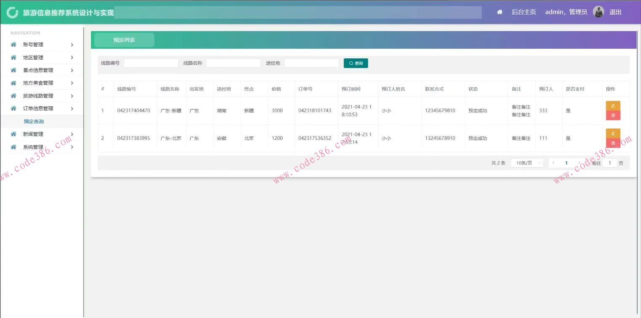The width and height of the screenshot is (641, 318).
Task: Click the house icon beside 地区管理
Action: 13,58
